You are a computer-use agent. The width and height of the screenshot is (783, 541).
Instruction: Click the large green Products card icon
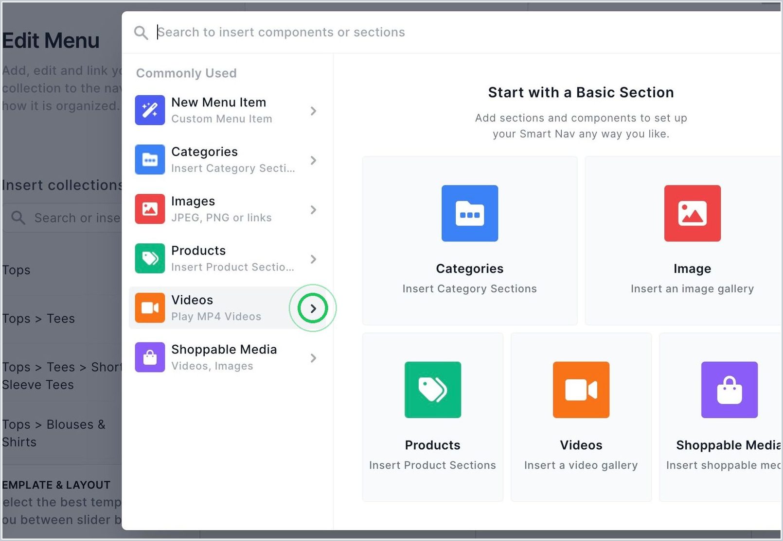coord(433,390)
